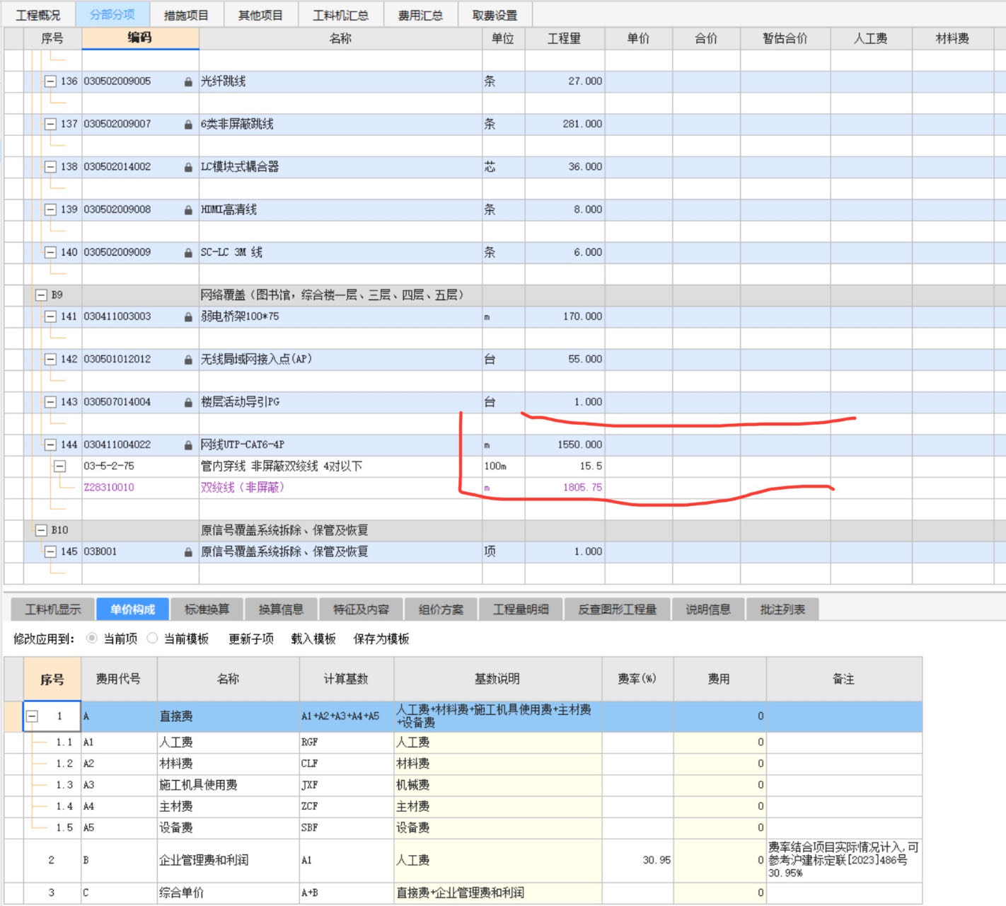Click lock icon of row 143

(188, 403)
